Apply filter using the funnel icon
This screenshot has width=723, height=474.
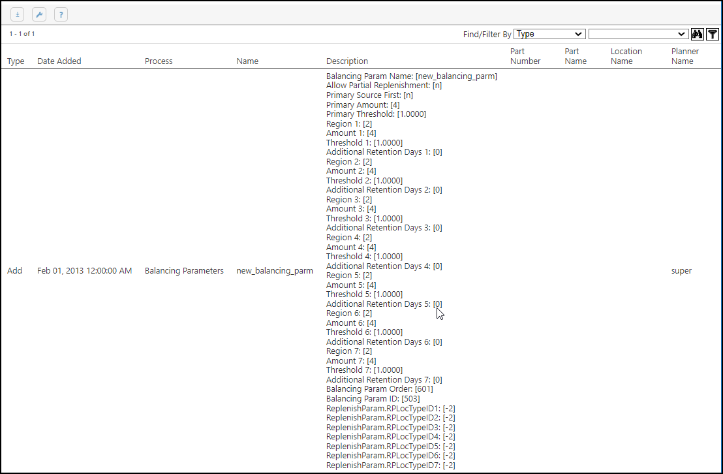(x=713, y=34)
